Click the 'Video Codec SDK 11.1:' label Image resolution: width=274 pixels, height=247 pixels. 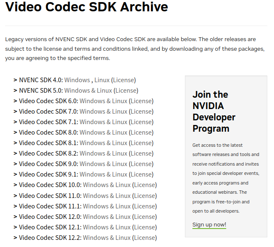[50, 207]
